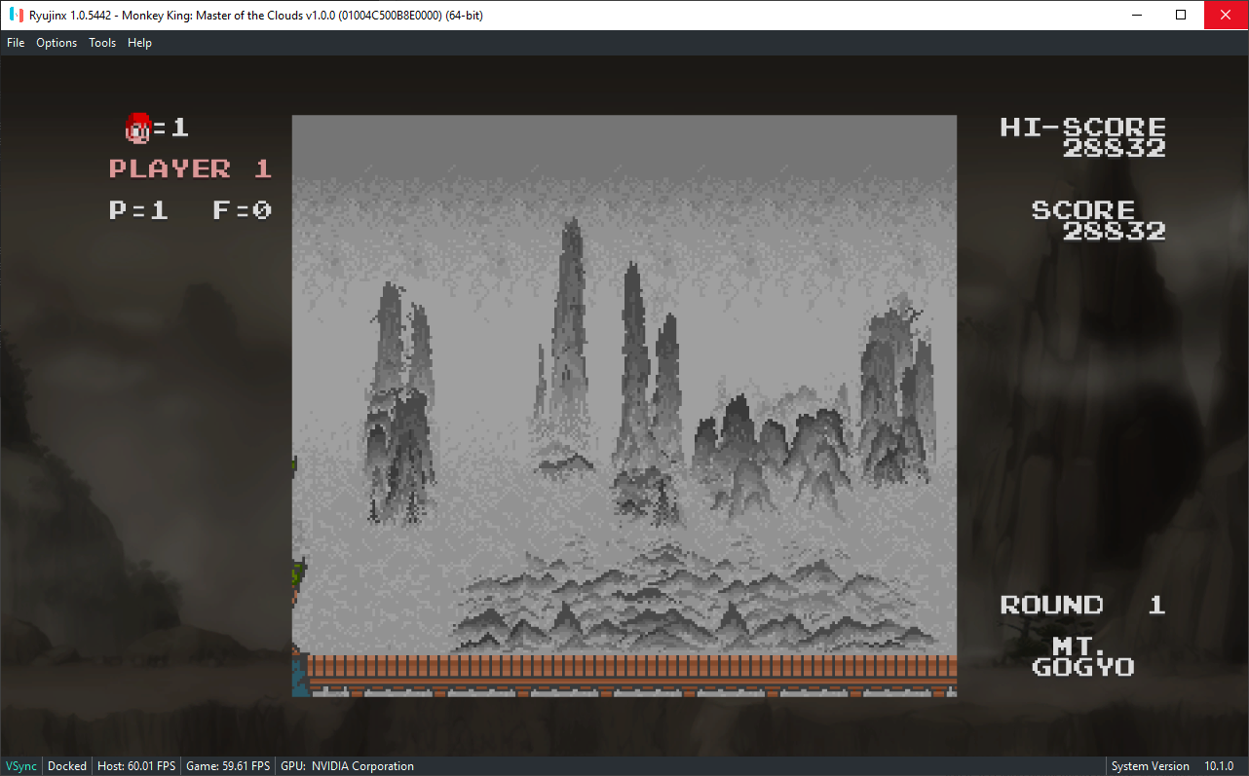Click the System Version indicator in the status bar

click(x=1150, y=765)
